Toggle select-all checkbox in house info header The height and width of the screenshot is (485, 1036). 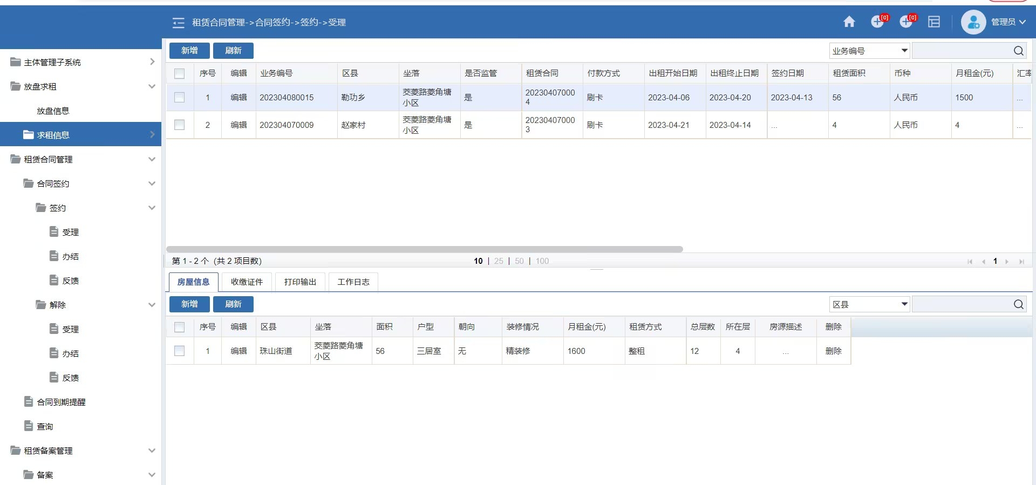pyautogui.click(x=180, y=327)
